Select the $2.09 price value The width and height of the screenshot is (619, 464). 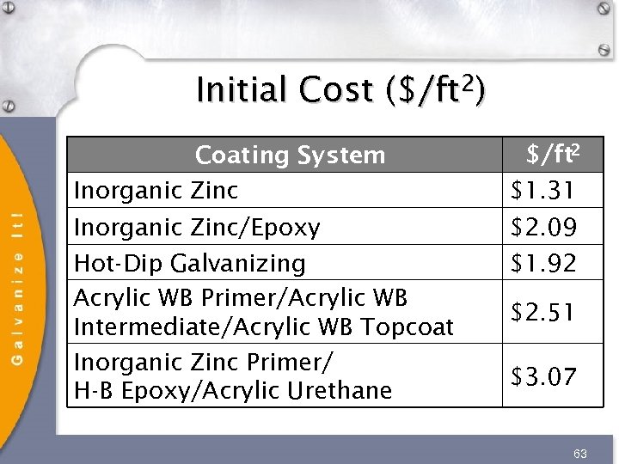543,228
